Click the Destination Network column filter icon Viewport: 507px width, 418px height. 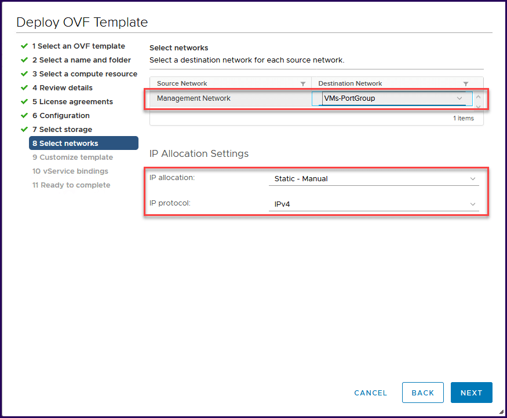click(466, 84)
